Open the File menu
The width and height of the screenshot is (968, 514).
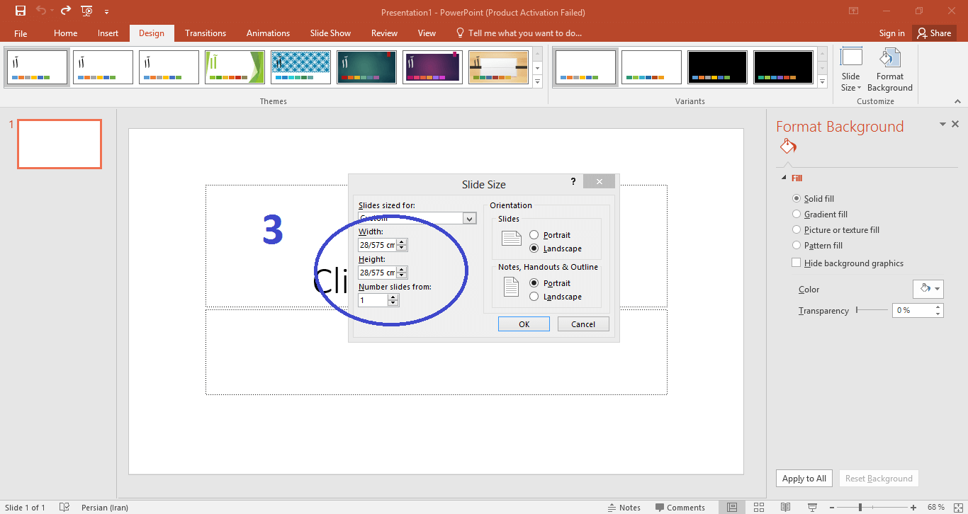(21, 33)
